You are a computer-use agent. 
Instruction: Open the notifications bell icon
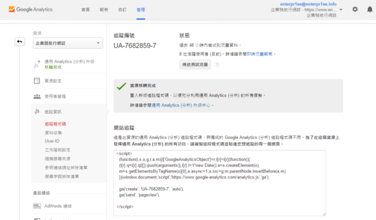click(x=370, y=9)
